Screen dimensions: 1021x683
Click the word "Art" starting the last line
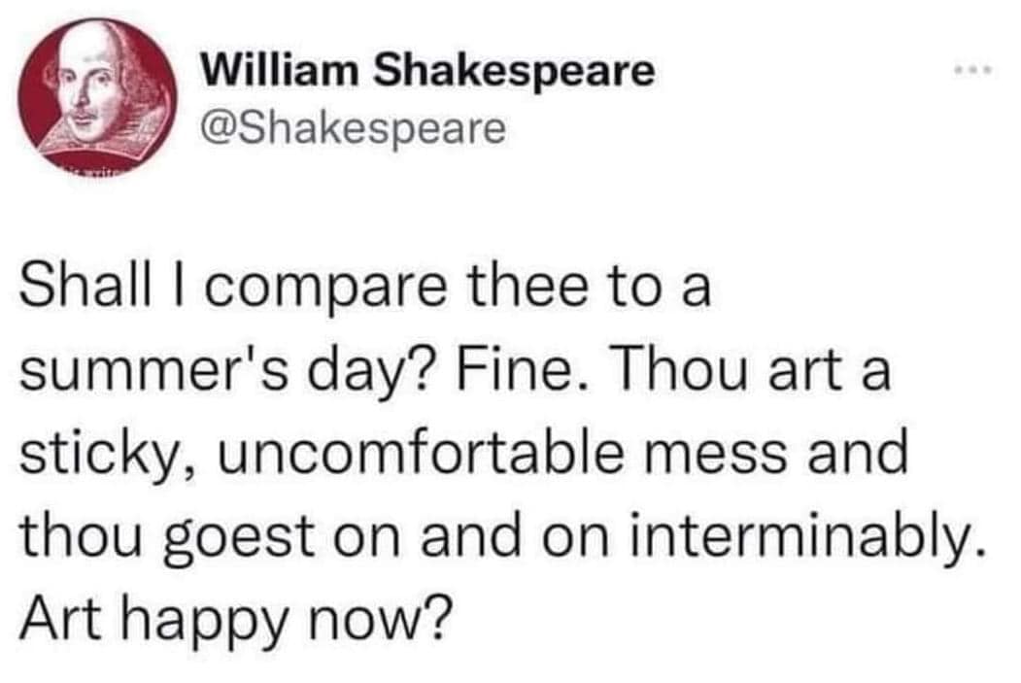pos(70,612)
